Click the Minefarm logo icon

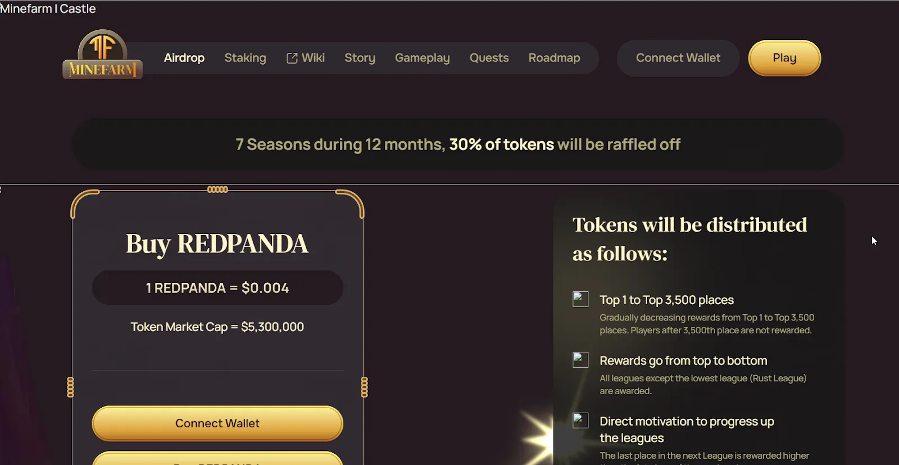pyautogui.click(x=102, y=55)
